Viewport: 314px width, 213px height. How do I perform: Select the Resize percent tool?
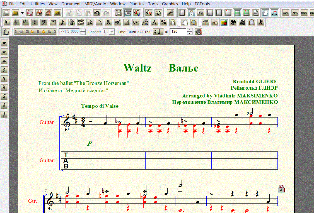[x=164, y=22]
